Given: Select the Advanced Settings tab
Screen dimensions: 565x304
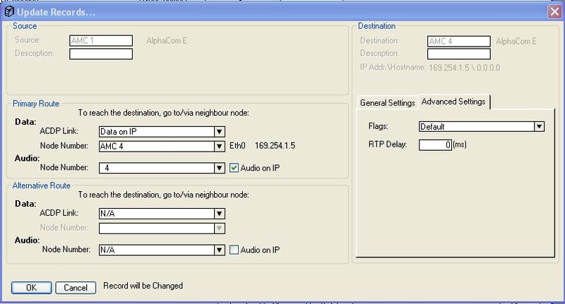Looking at the screenshot, I should [453, 102].
